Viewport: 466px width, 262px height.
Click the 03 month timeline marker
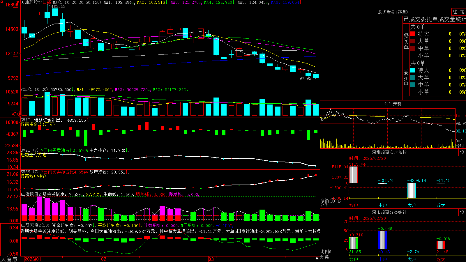coord(211,259)
